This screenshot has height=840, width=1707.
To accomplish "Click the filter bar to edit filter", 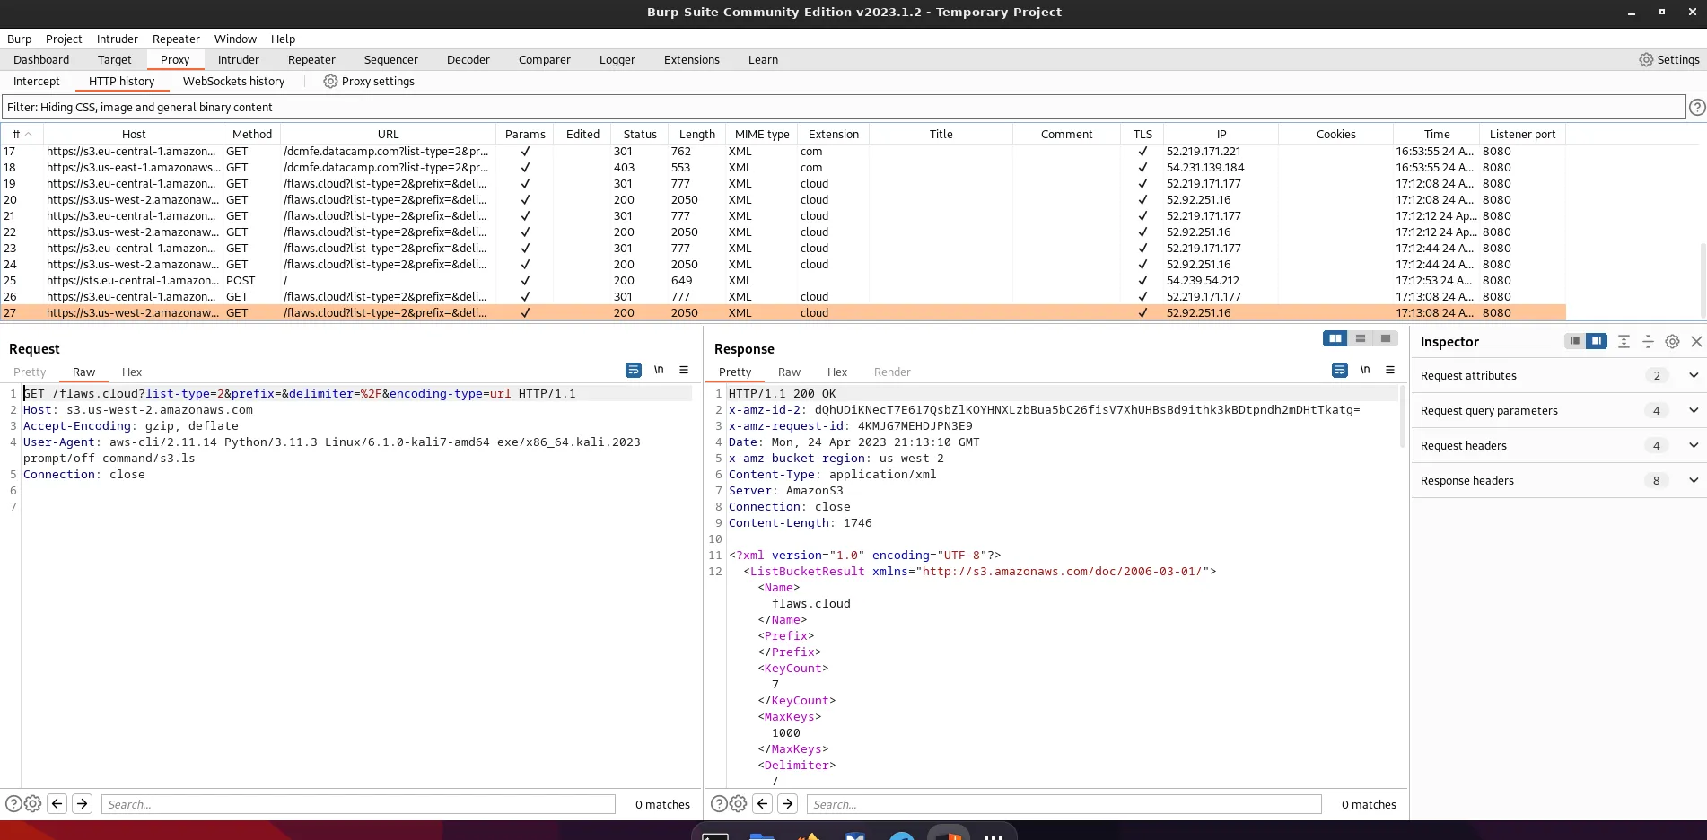I will (x=844, y=107).
